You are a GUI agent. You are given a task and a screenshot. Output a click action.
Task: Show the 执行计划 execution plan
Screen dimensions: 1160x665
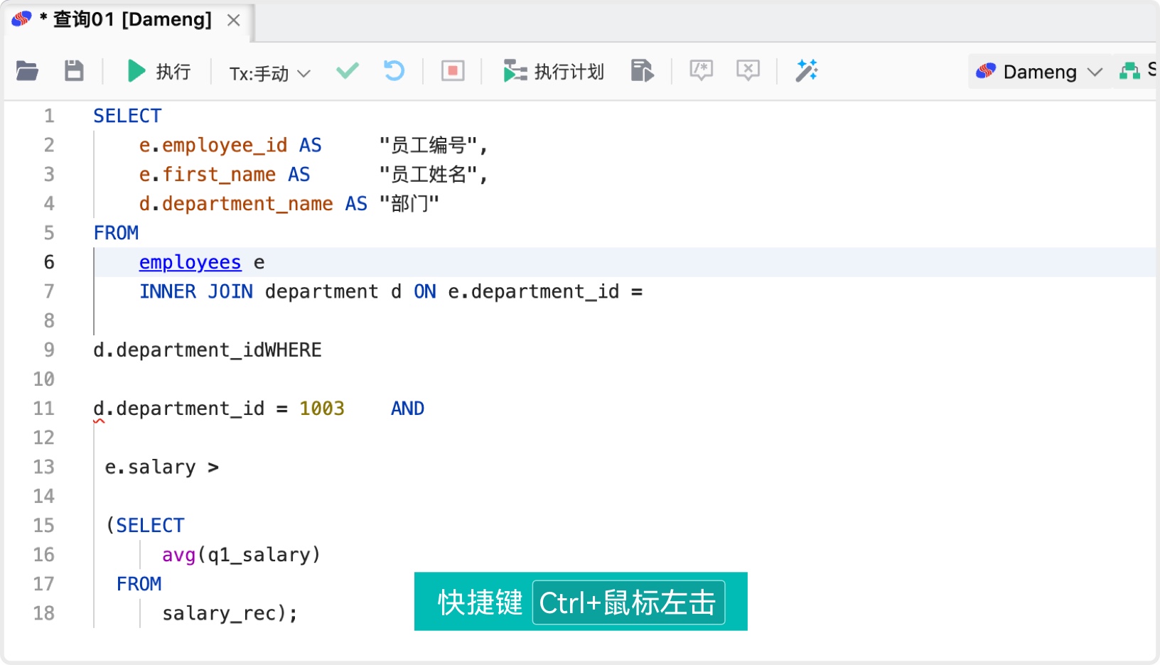[x=554, y=71]
